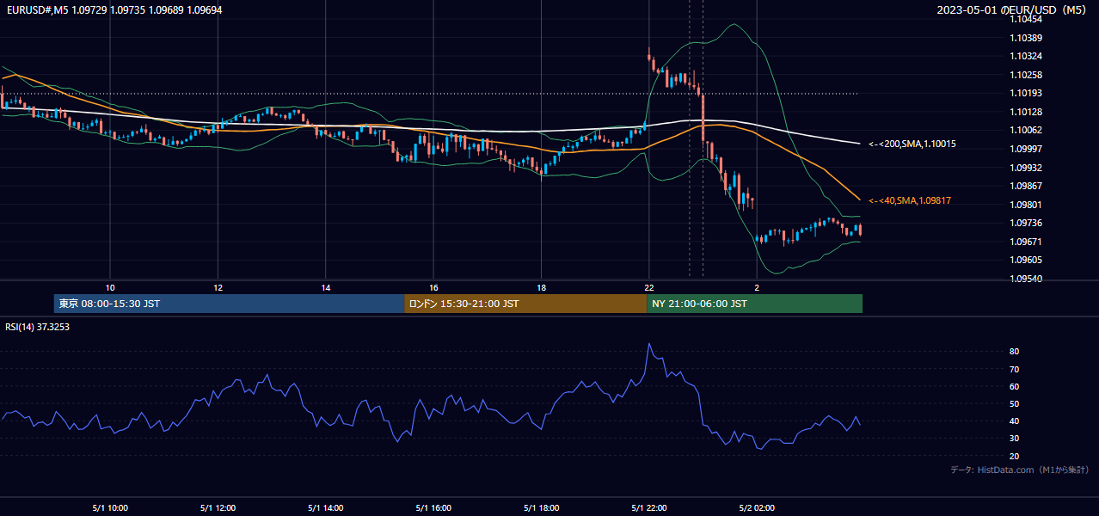Select the Tokyo 08:00-15:30 JST session bar
The image size is (1099, 516).
point(229,304)
